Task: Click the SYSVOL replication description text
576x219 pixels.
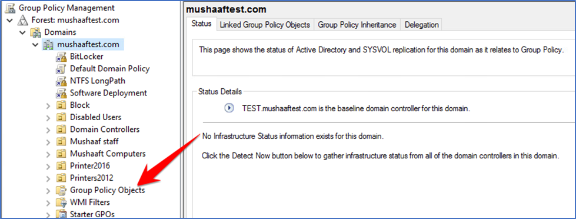Action: [381, 50]
